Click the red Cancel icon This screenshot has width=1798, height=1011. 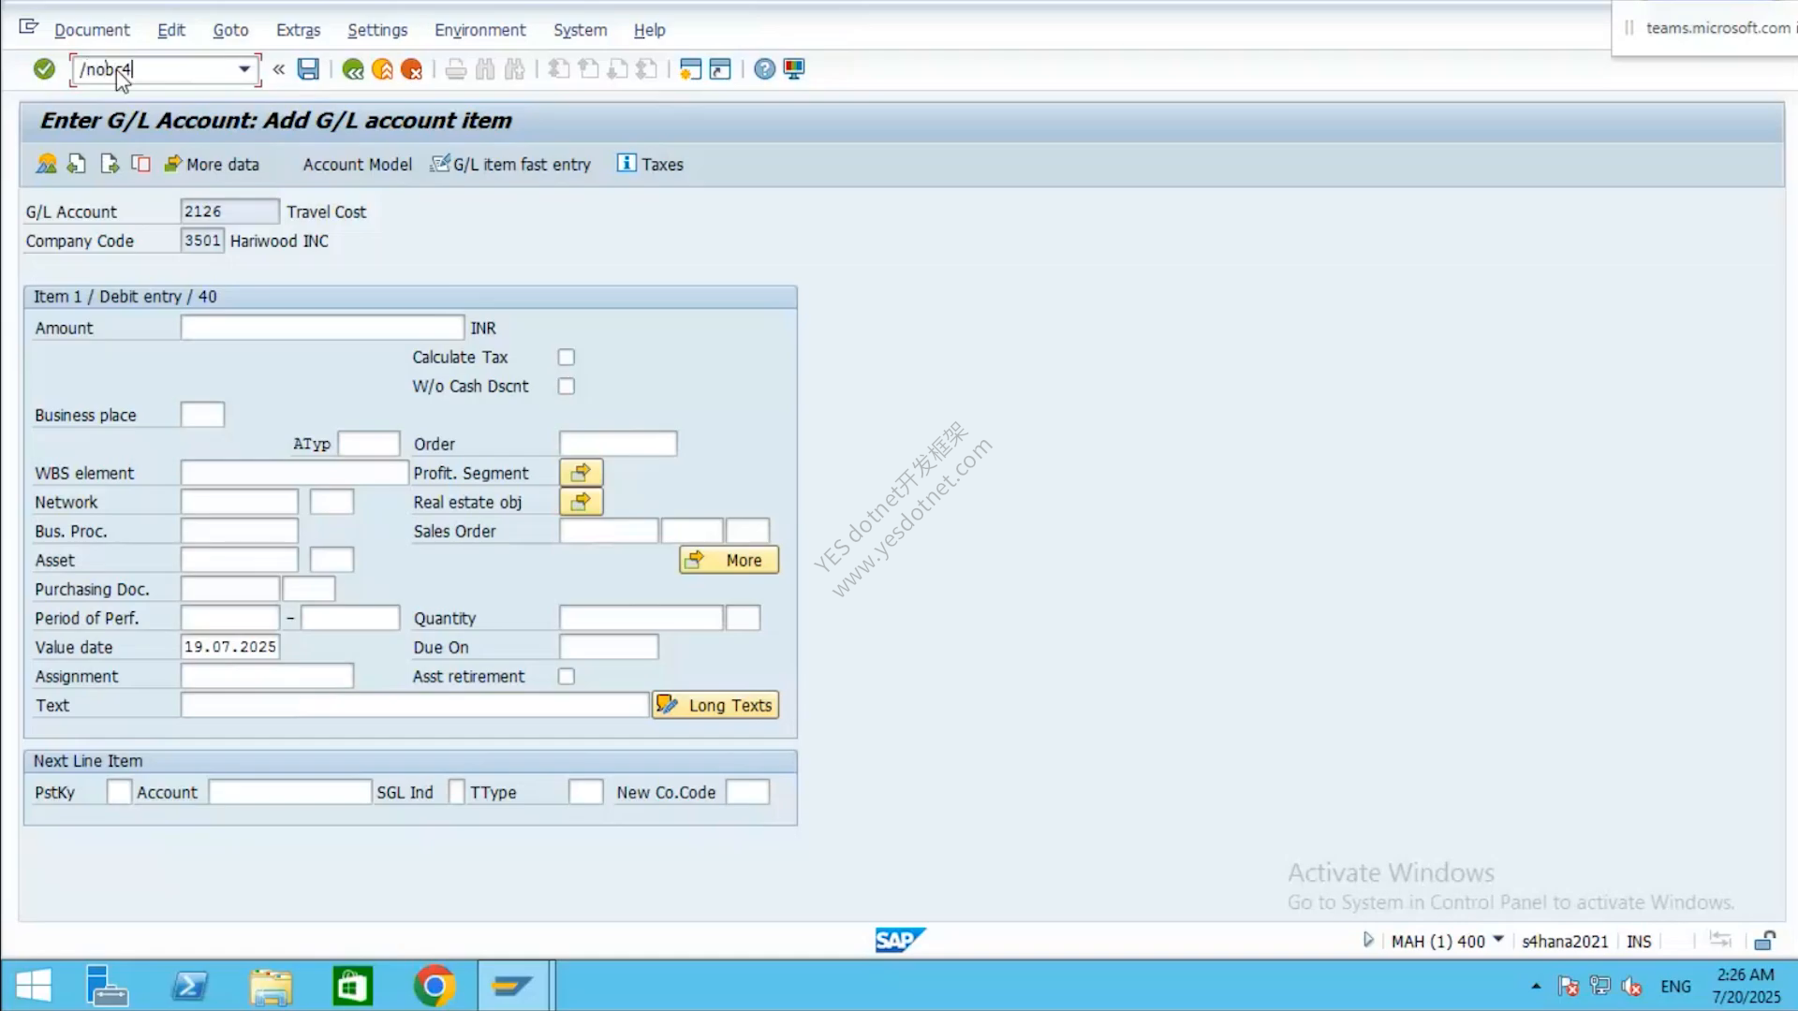[x=411, y=69]
